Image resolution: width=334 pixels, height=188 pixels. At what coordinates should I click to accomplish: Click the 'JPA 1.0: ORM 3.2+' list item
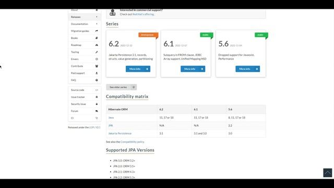124,161
